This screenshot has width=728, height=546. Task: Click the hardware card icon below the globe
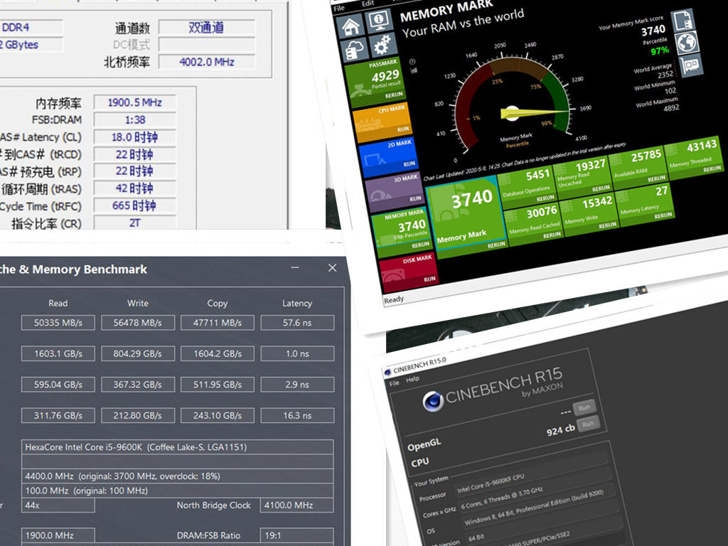tap(691, 65)
